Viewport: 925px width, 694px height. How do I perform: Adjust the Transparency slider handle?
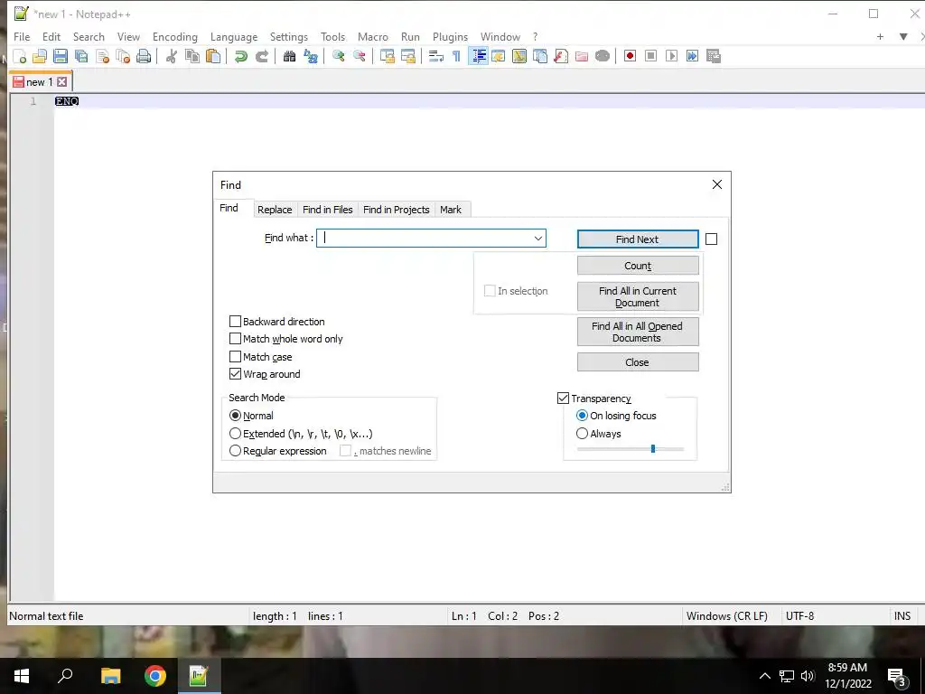pyautogui.click(x=652, y=449)
